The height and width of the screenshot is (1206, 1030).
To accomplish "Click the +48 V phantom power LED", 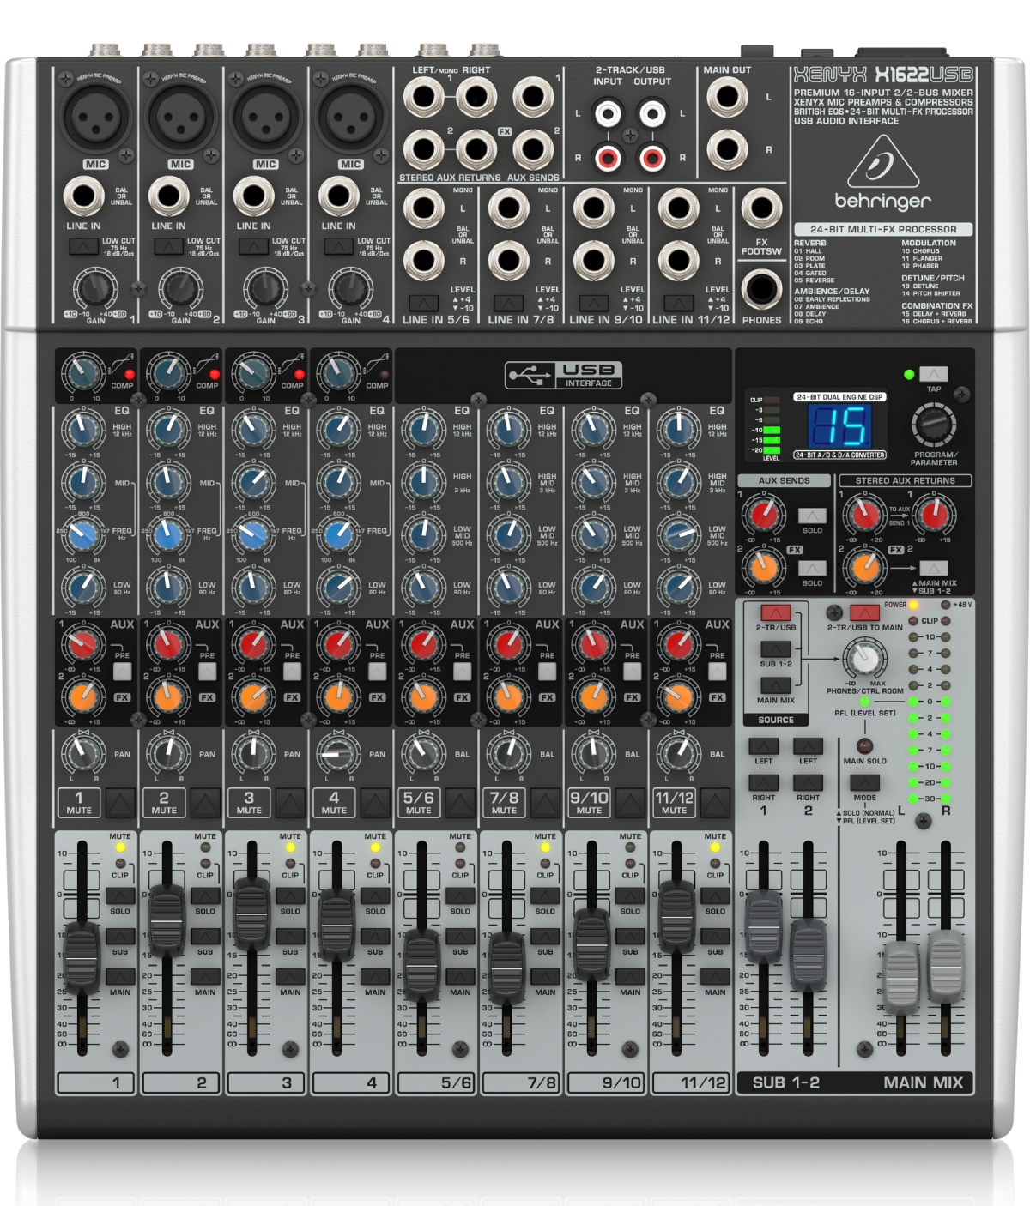I will [x=945, y=605].
